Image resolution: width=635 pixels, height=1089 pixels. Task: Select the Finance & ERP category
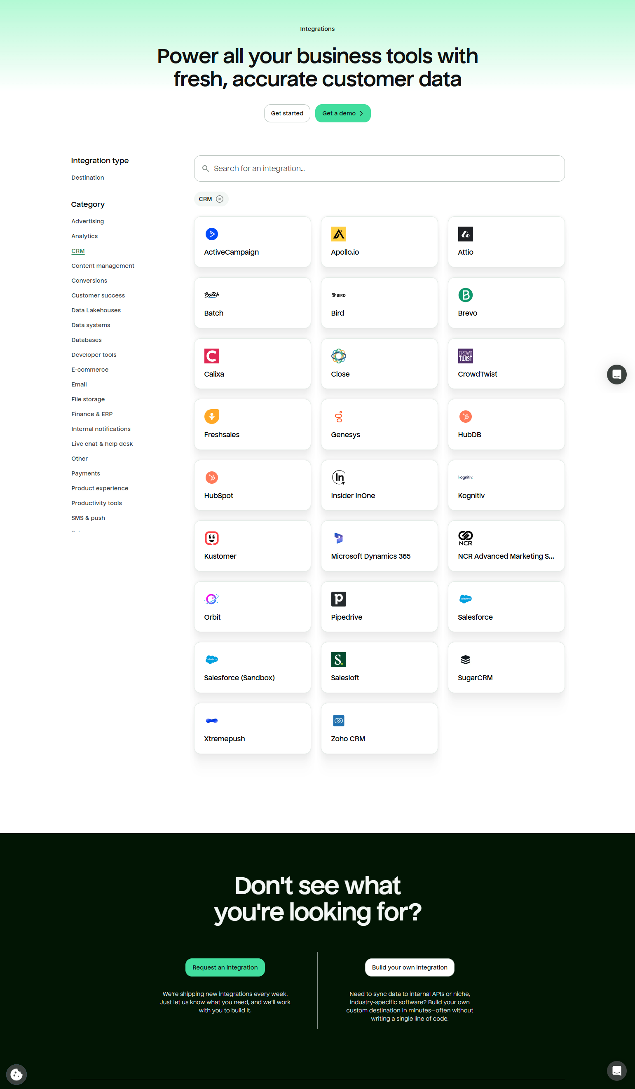[x=92, y=414]
